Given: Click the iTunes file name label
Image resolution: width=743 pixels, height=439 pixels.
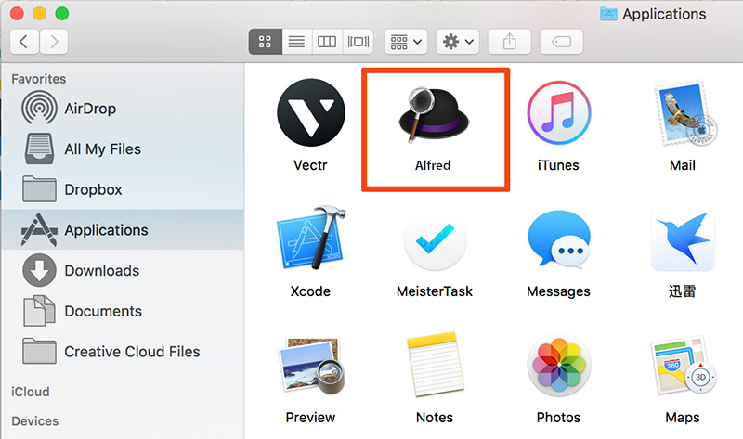Looking at the screenshot, I should click(558, 165).
